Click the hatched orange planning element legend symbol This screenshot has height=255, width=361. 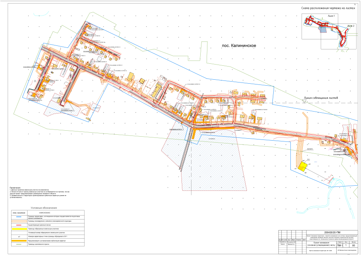point(18,221)
